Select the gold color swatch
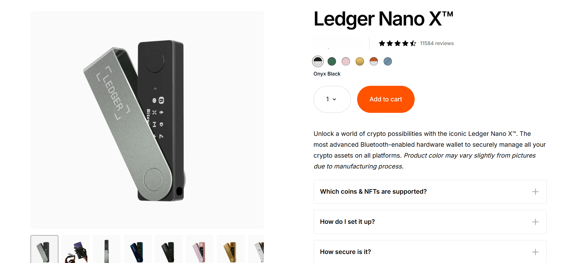 click(360, 62)
